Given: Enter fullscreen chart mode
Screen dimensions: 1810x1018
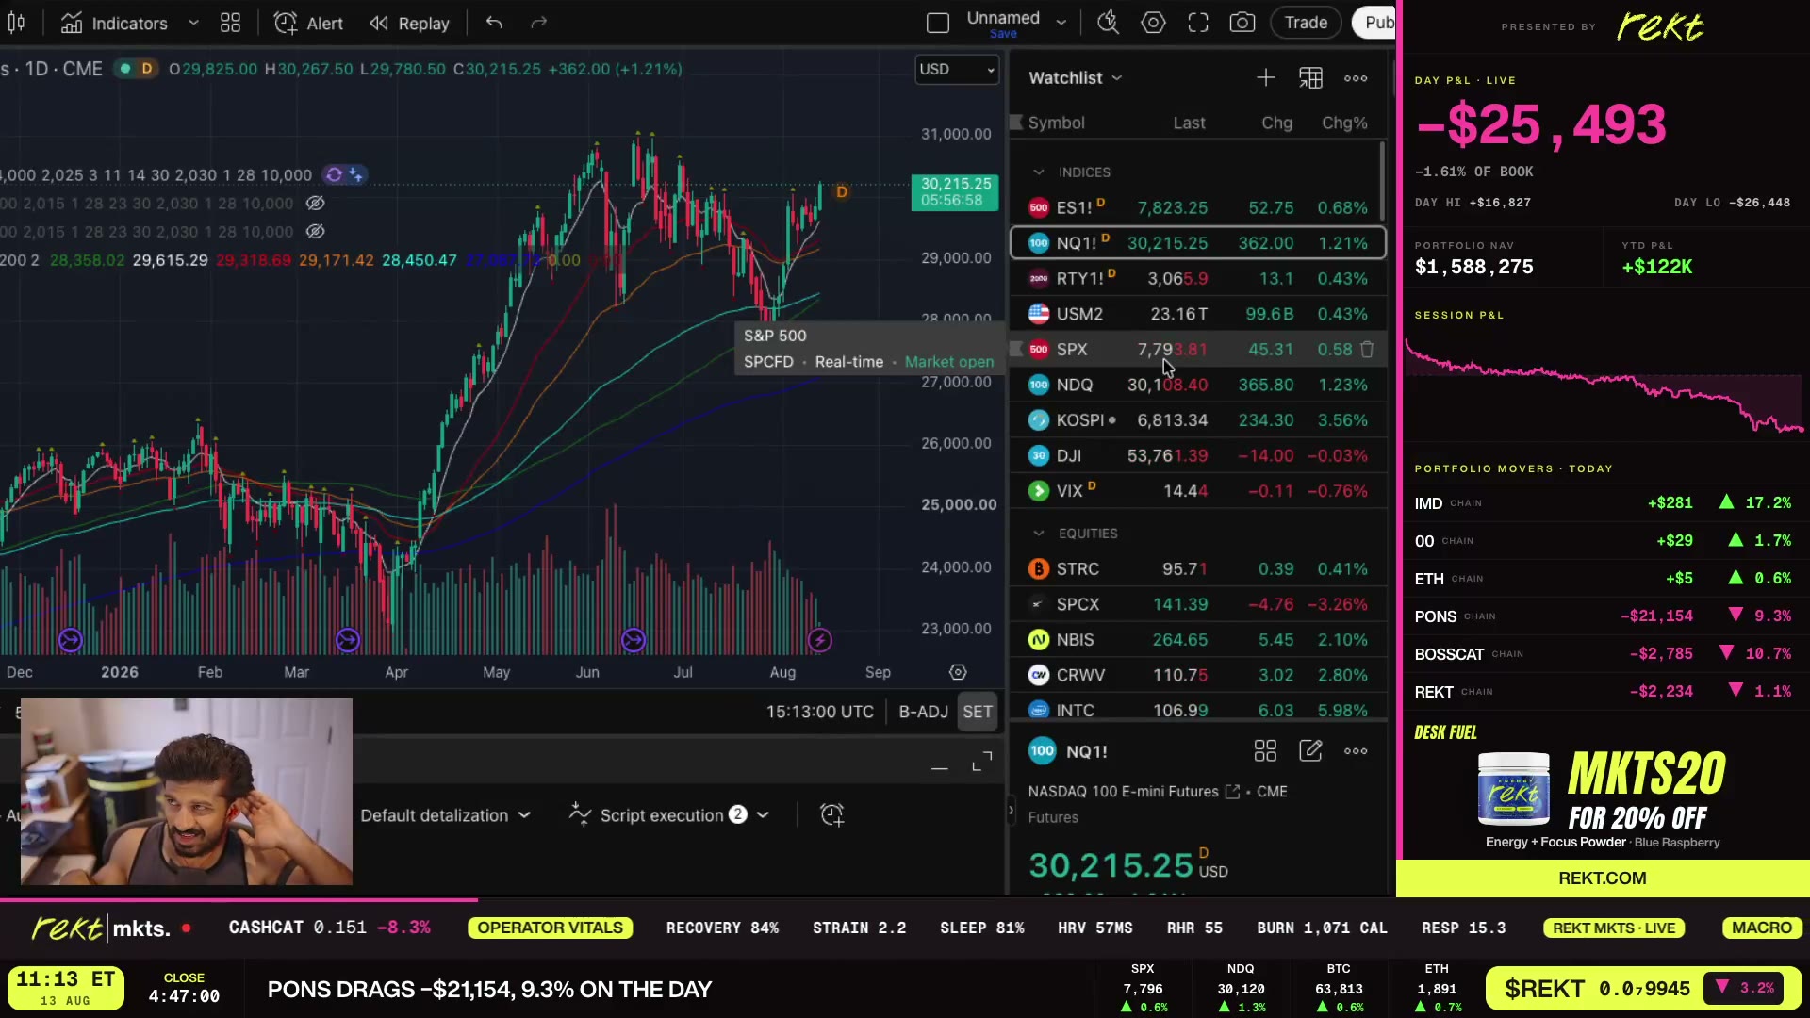Looking at the screenshot, I should click(x=1197, y=23).
